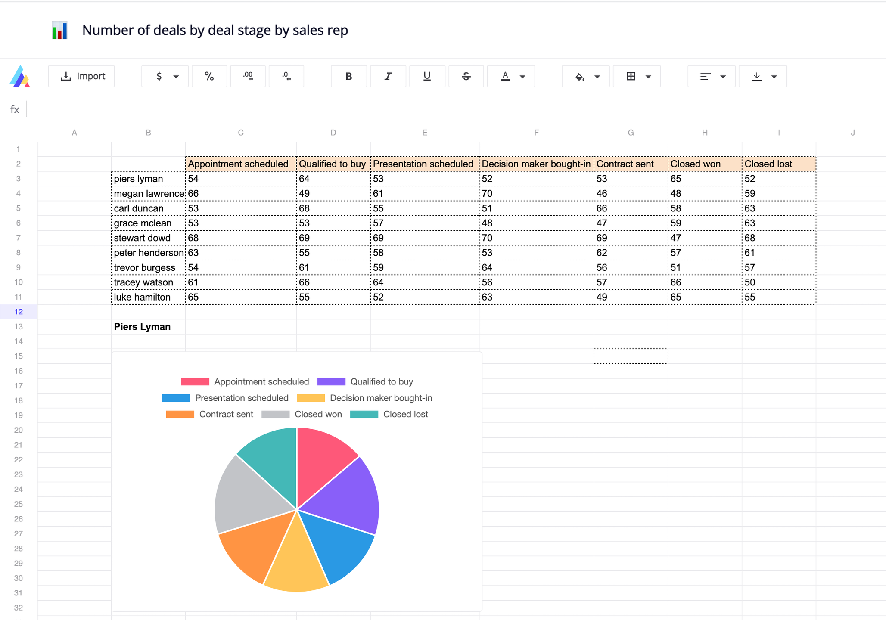Apply percent format with the % icon
Viewport: 886px width, 620px height.
point(209,76)
